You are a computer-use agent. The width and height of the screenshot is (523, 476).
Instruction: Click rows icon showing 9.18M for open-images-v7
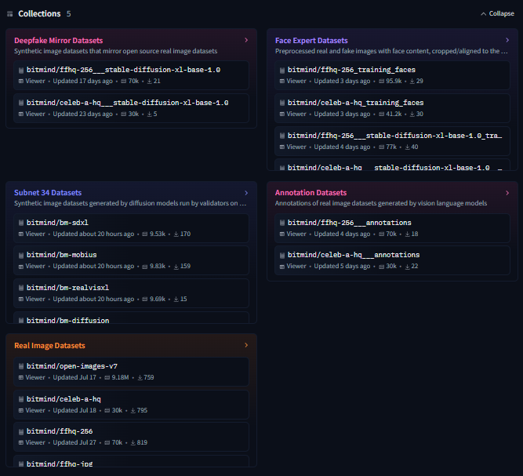(x=107, y=378)
